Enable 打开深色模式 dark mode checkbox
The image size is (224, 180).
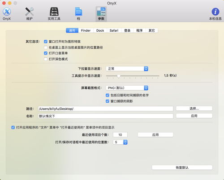point(46,59)
